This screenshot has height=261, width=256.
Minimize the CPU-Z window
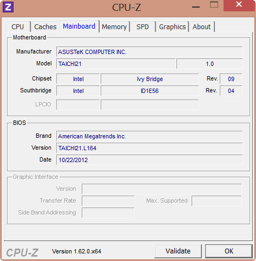pos(196,7)
